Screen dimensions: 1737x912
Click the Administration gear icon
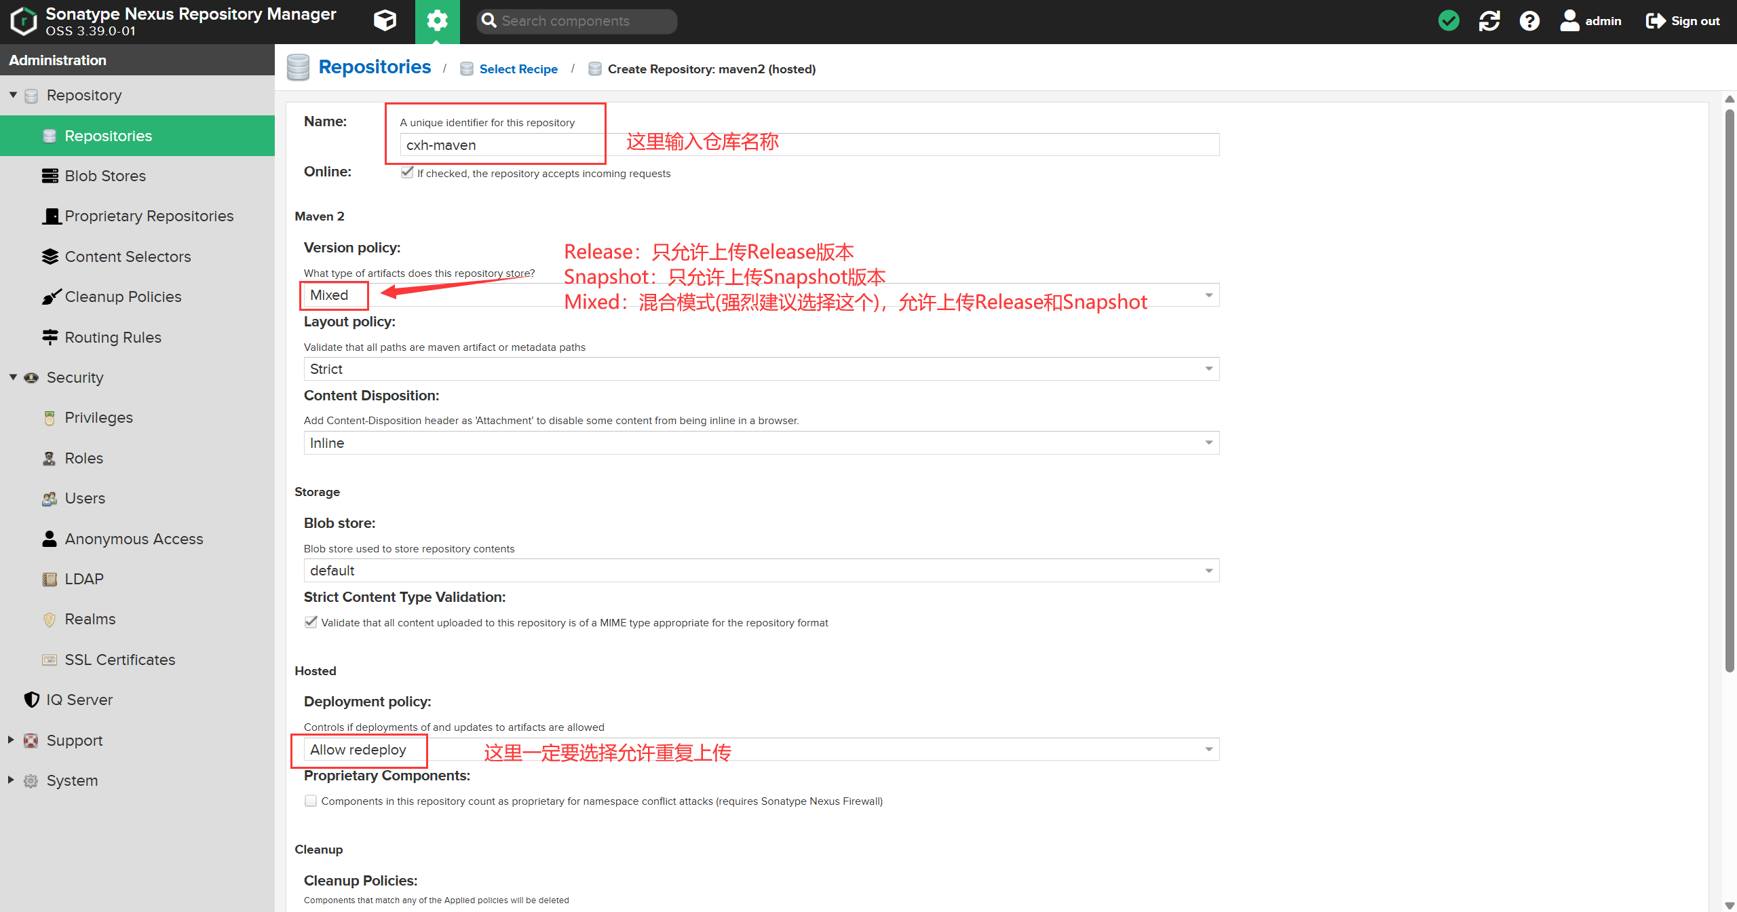tap(437, 21)
